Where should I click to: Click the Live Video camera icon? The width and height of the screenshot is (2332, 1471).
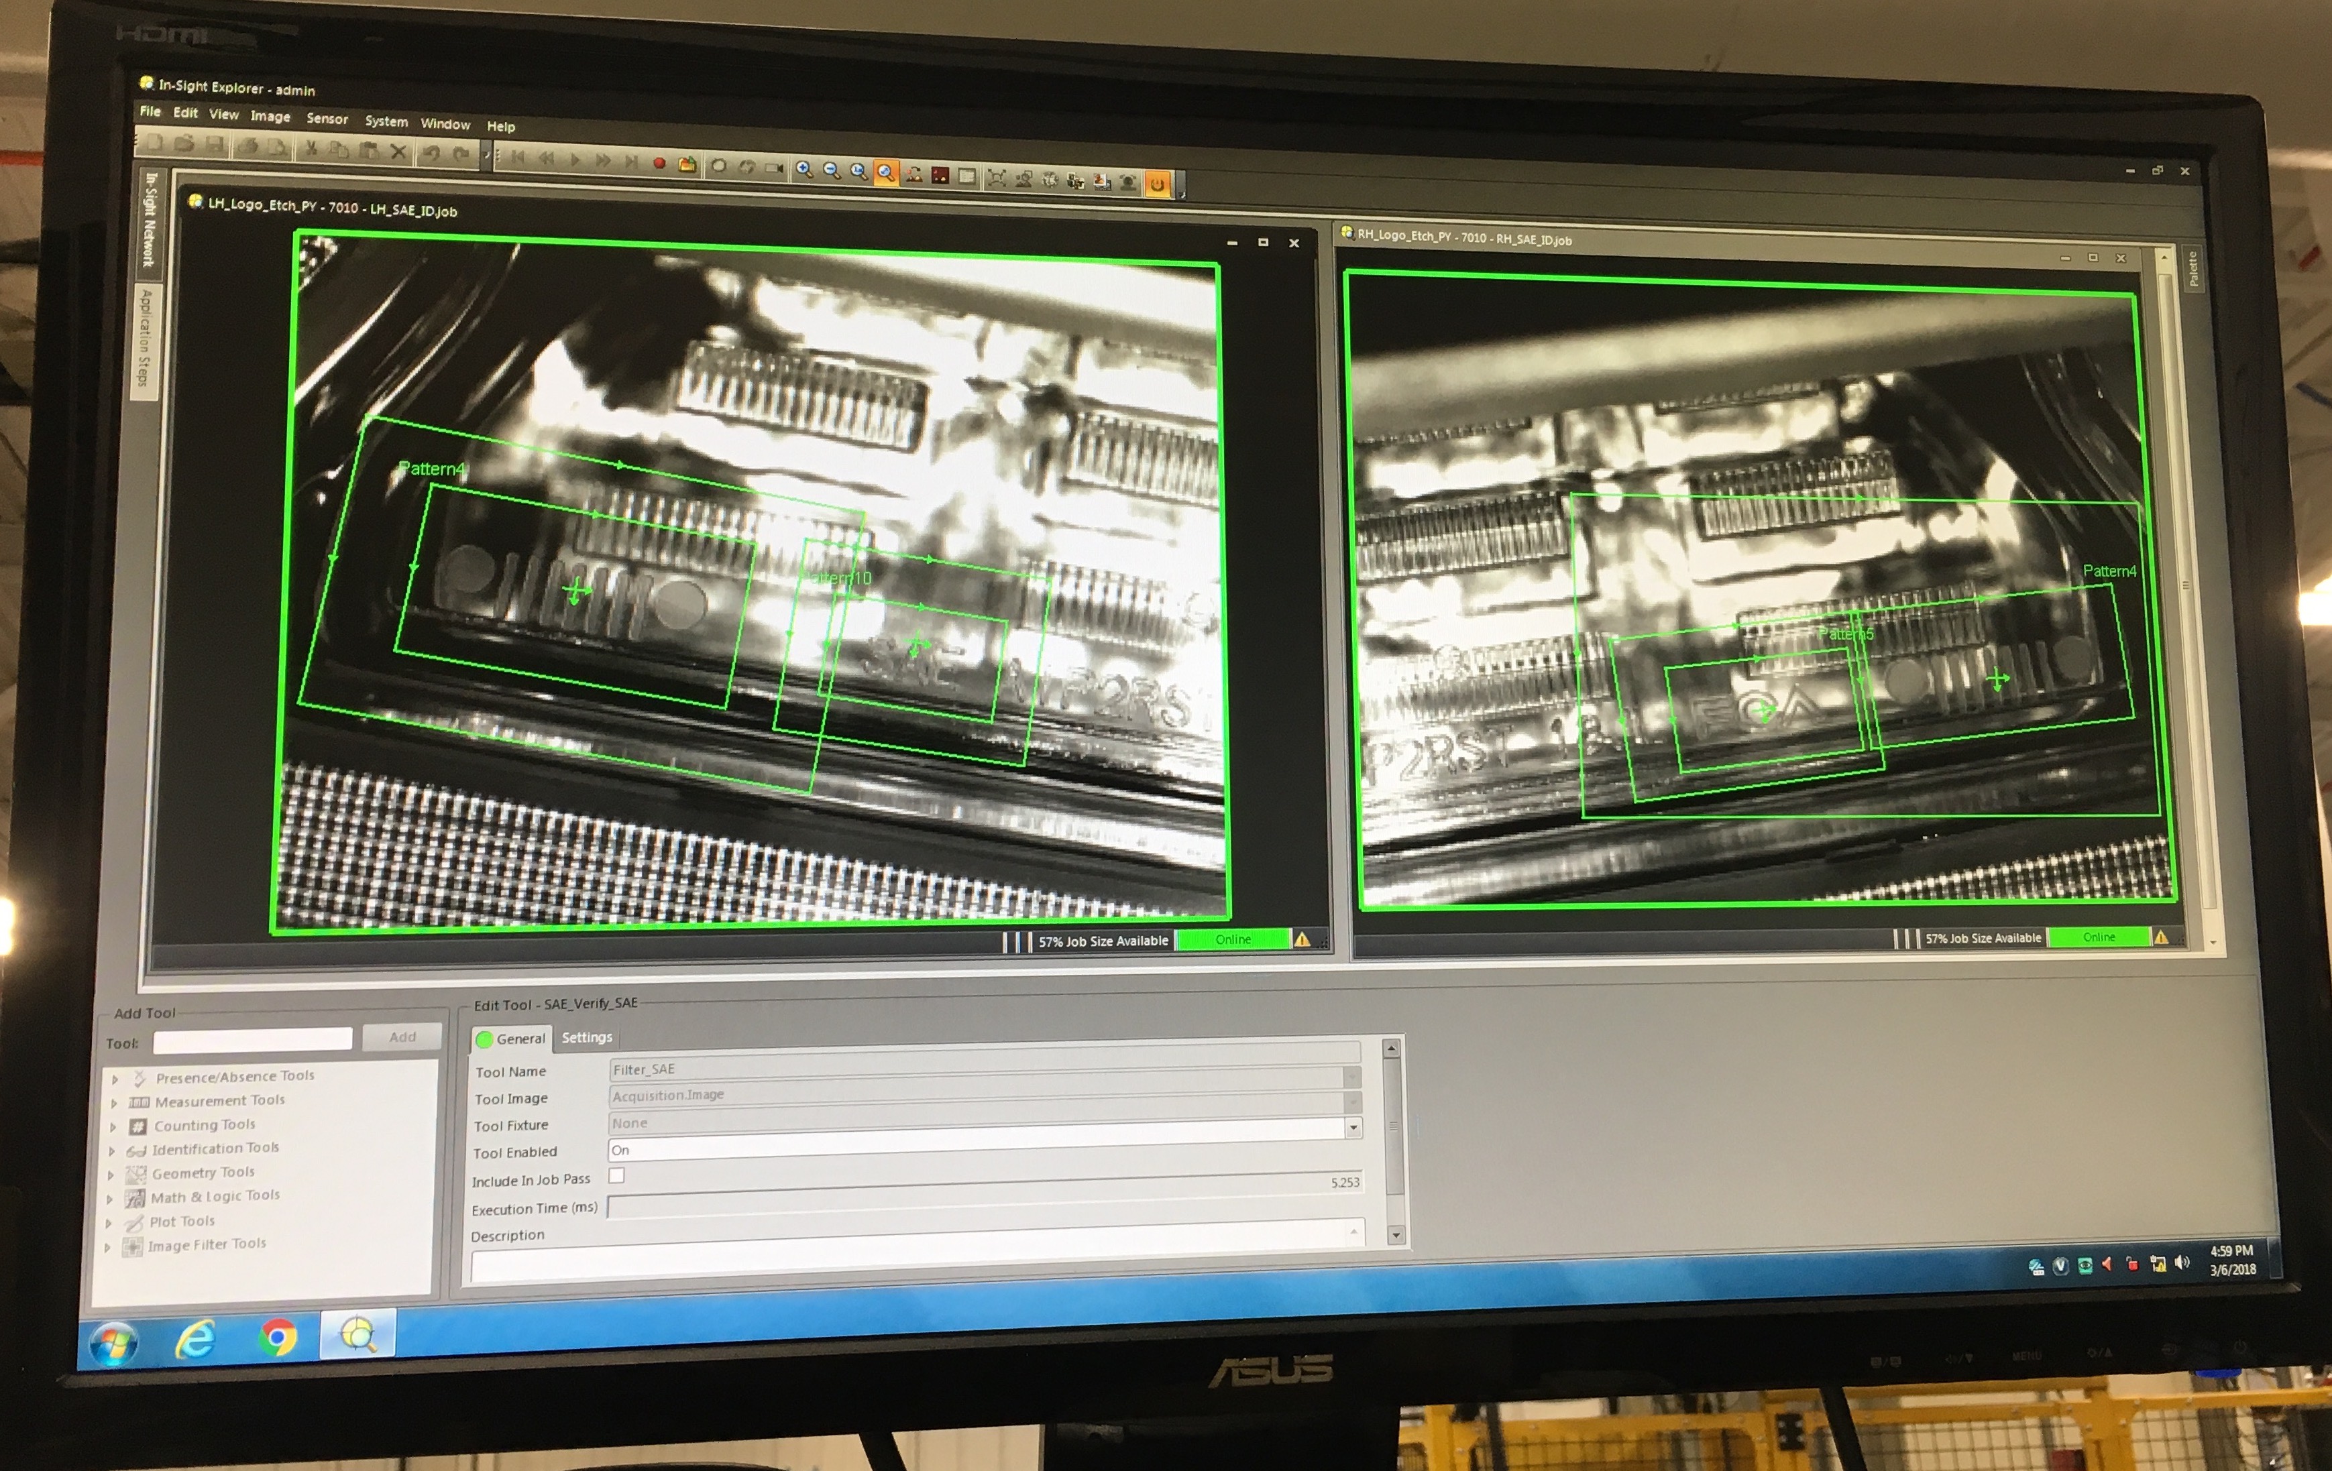pyautogui.click(x=774, y=168)
